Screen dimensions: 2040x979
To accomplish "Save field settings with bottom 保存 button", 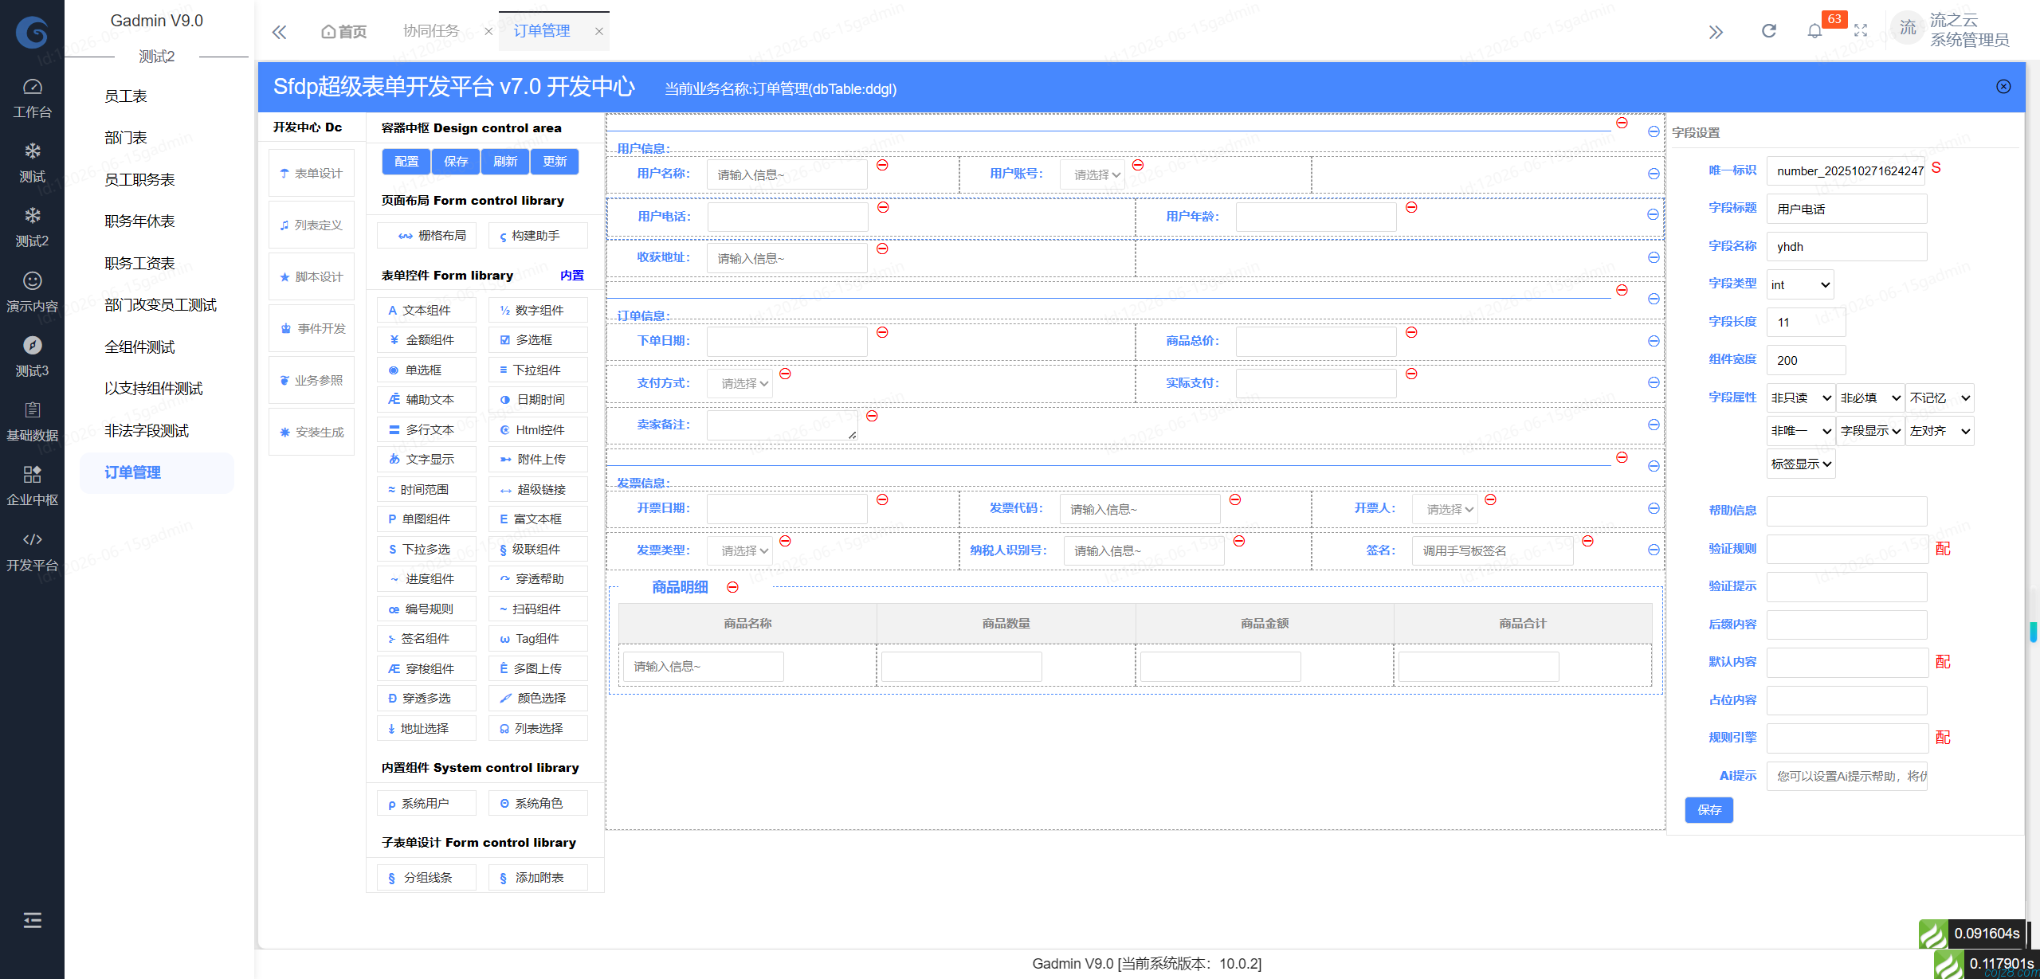I will click(1709, 810).
